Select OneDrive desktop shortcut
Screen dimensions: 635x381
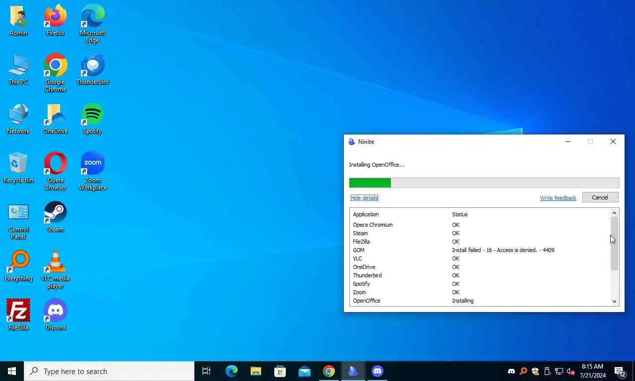56,119
